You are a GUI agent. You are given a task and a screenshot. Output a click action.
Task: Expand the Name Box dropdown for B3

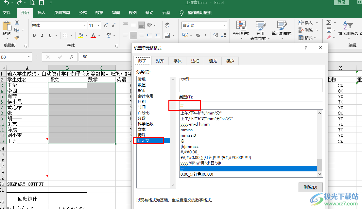pyautogui.click(x=29, y=57)
